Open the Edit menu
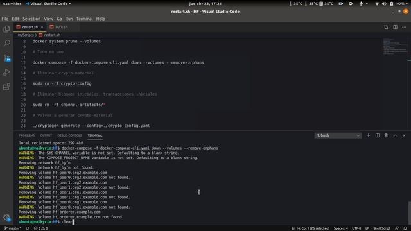The height and width of the screenshot is (231, 411). click(15, 19)
